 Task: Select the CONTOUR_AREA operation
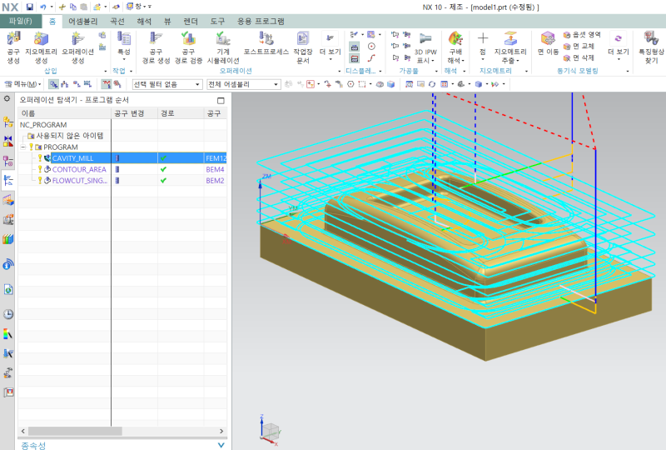[79, 169]
